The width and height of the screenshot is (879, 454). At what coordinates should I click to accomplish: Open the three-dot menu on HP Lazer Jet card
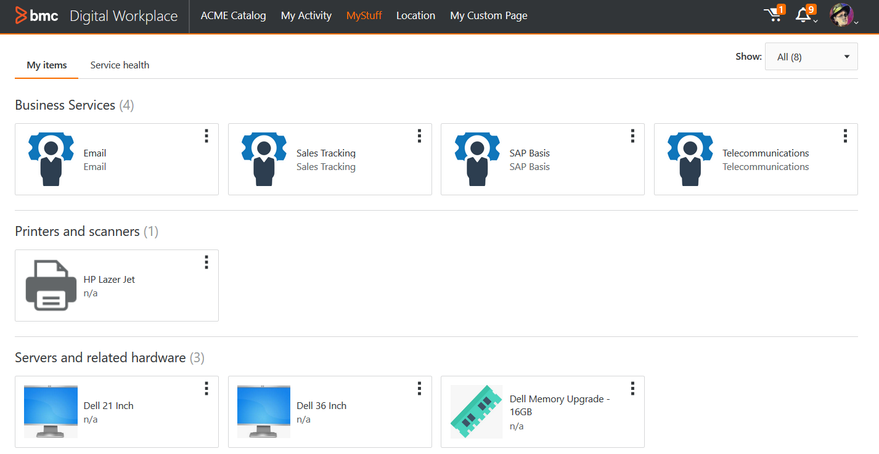[x=206, y=262]
